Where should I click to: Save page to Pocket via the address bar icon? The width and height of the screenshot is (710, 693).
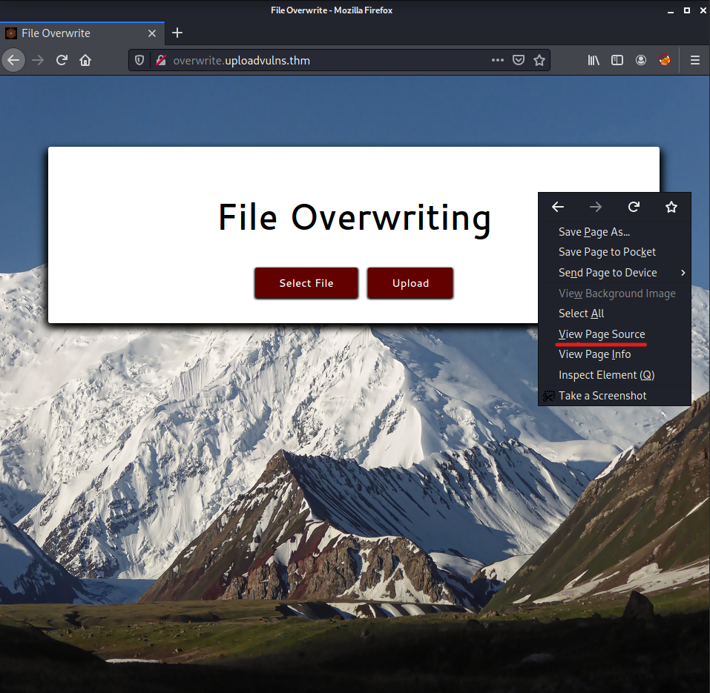[519, 60]
